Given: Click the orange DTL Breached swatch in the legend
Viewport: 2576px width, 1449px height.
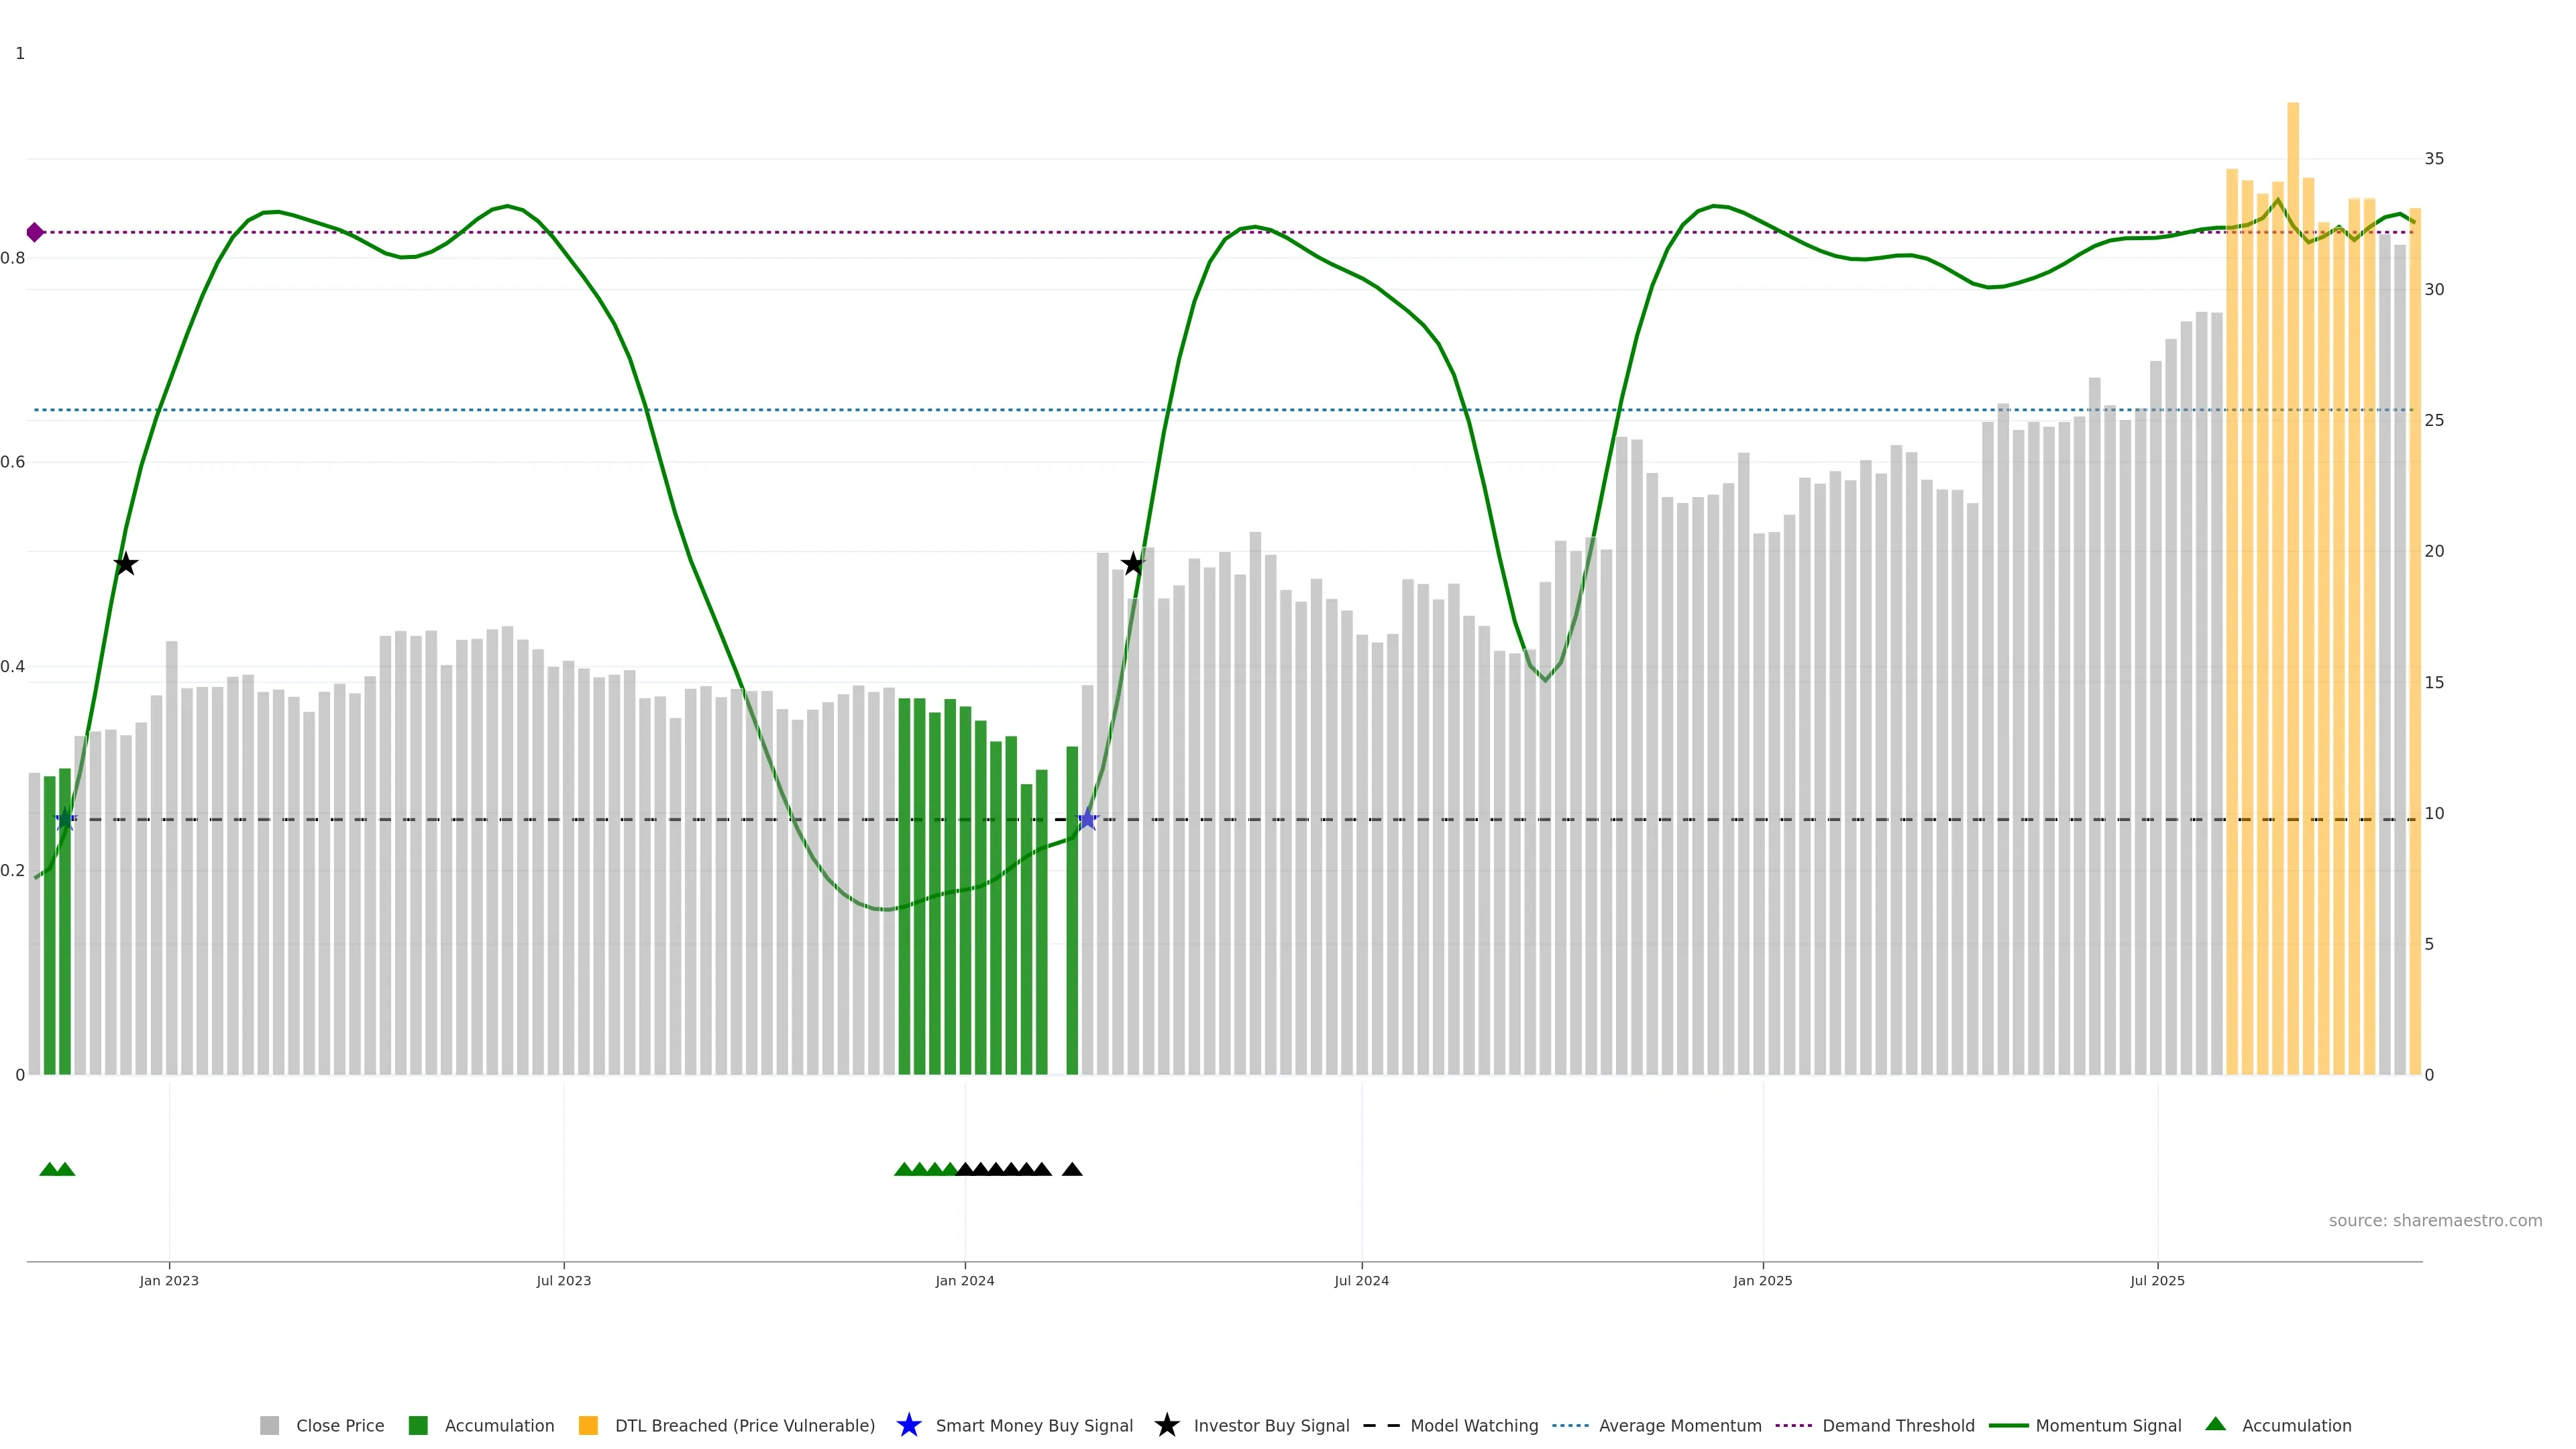Looking at the screenshot, I should [x=588, y=1425].
